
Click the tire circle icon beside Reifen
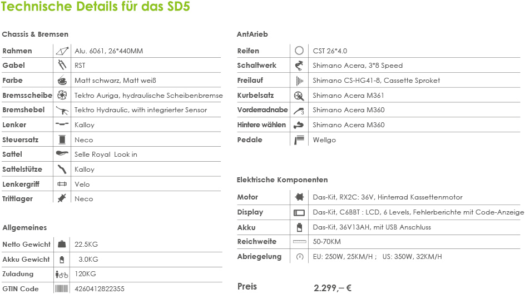pos(299,51)
